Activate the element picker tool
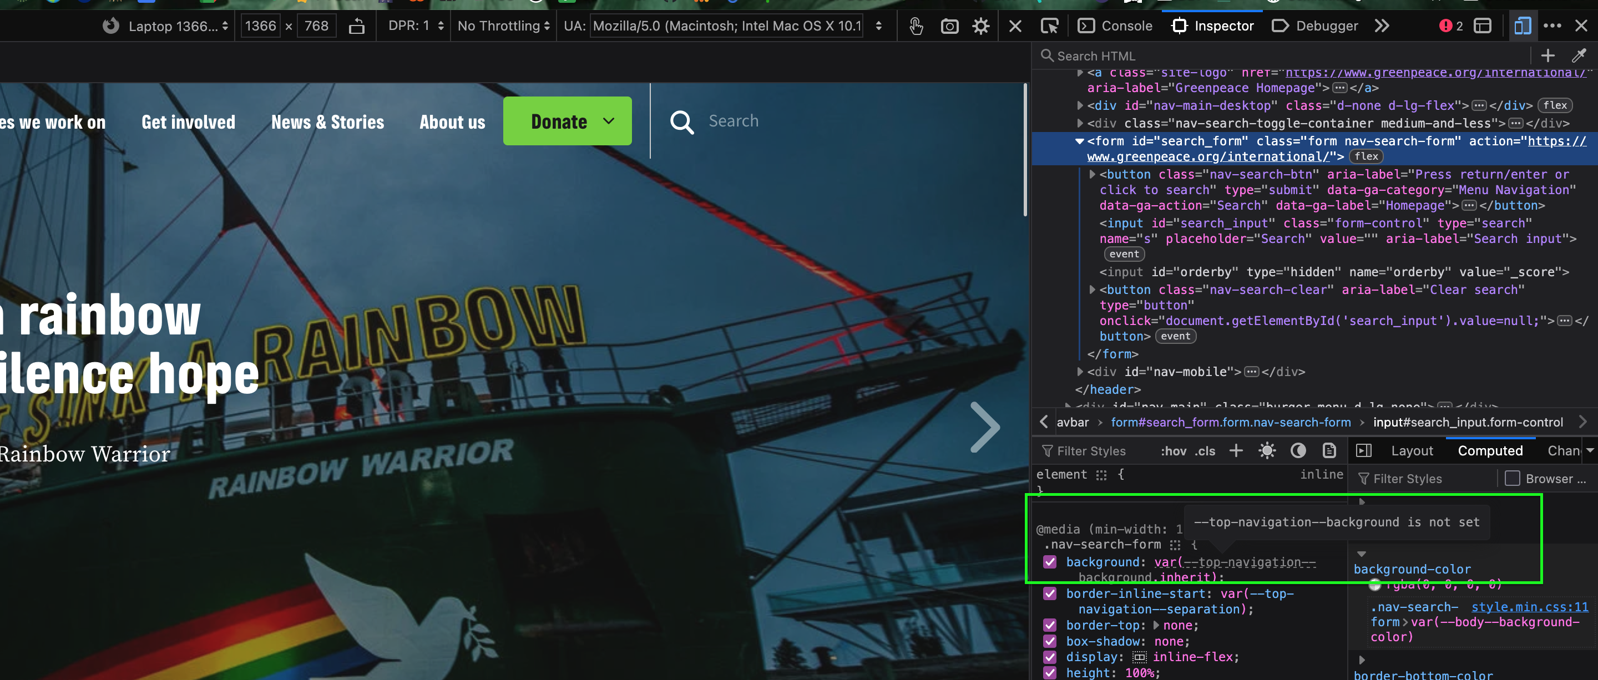The image size is (1598, 680). click(1050, 26)
